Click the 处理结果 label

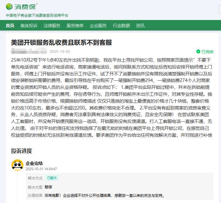click(x=35, y=195)
